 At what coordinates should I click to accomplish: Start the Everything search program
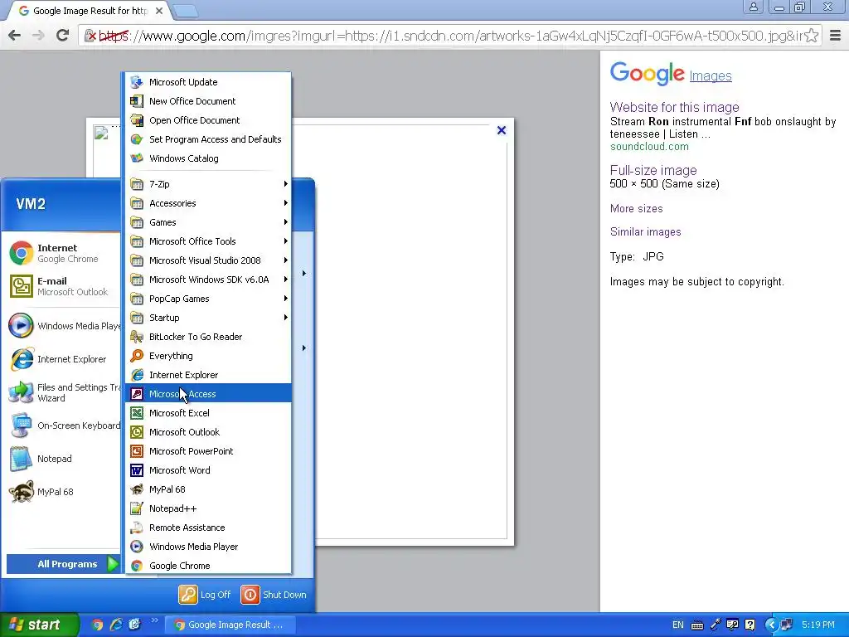(x=208, y=355)
